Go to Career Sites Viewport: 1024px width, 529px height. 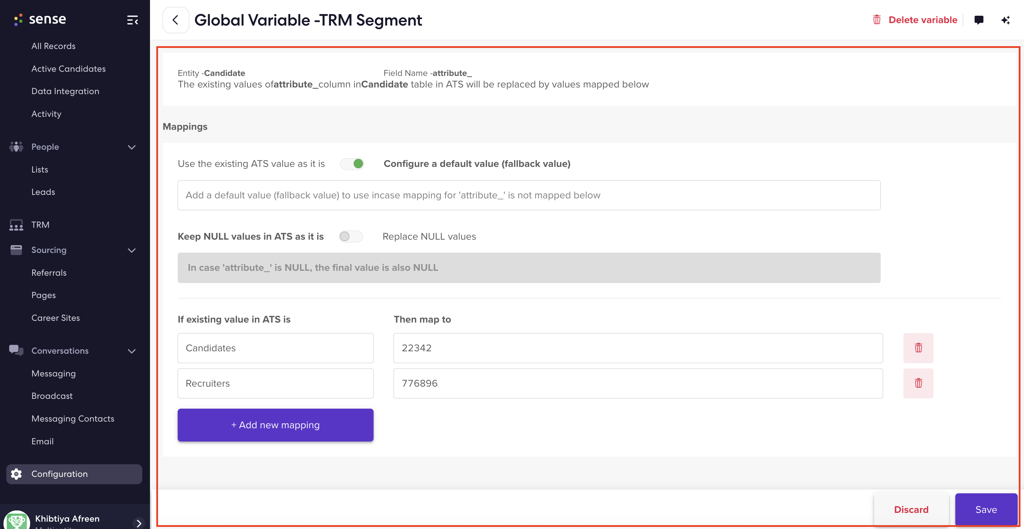coord(55,317)
